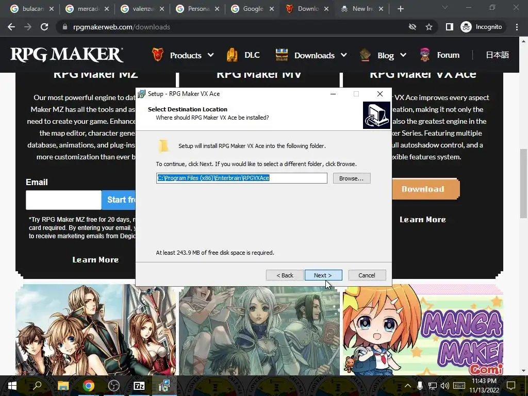This screenshot has width=528, height=396.
Task: Click the setup installer taskbar icon
Action: coord(164,386)
